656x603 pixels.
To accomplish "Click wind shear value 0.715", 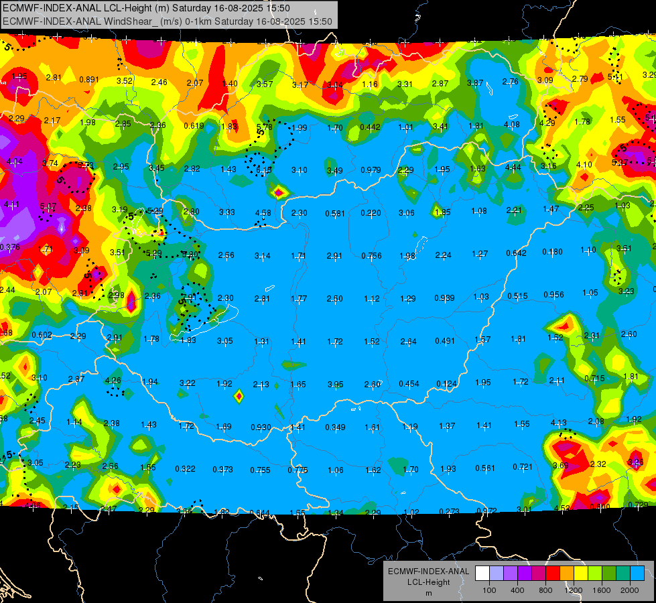I will tap(594, 379).
